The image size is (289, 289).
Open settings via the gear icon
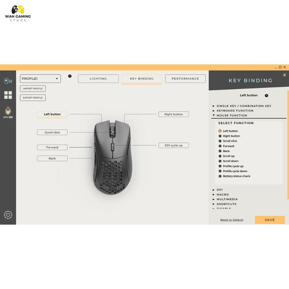point(8,215)
